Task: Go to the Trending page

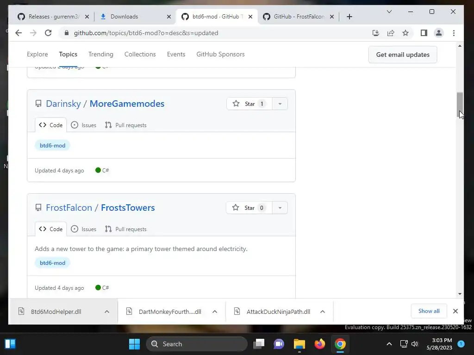Action: point(100,55)
